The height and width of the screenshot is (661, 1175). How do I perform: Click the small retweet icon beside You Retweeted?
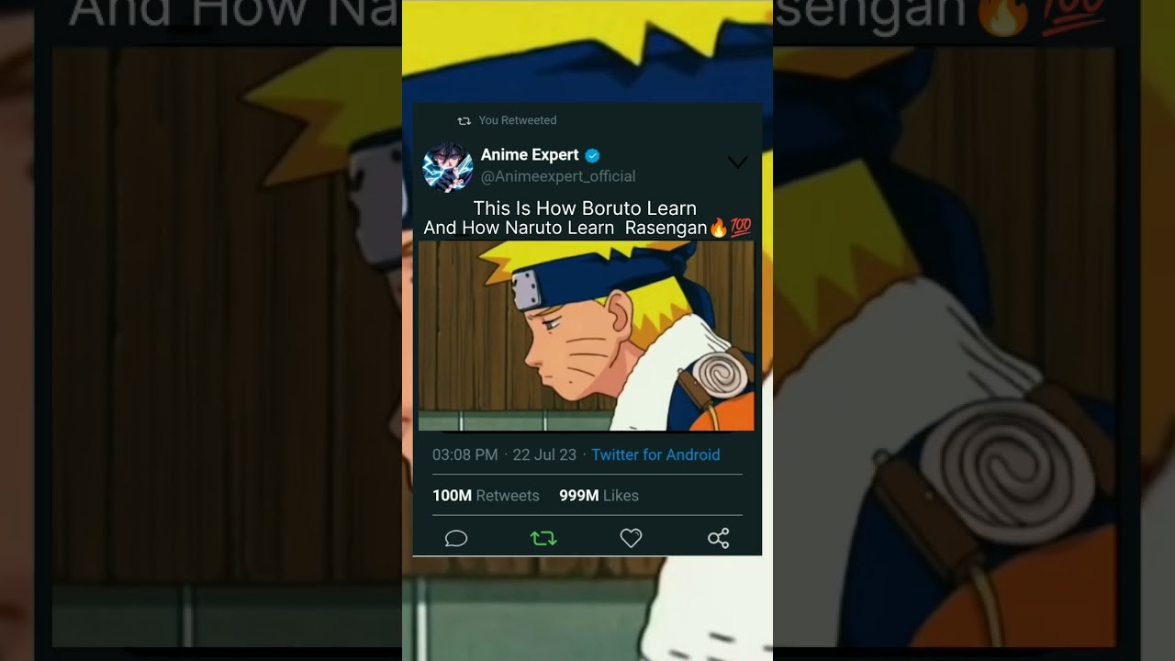pyautogui.click(x=464, y=120)
